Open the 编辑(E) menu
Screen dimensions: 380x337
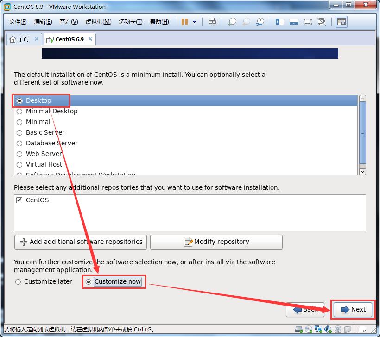(x=43, y=22)
